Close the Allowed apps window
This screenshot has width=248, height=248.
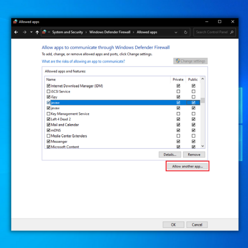pyautogui.click(x=233, y=22)
